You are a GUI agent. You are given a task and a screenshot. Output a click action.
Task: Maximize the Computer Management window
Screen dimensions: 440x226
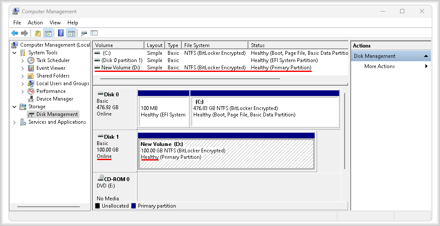[402, 11]
